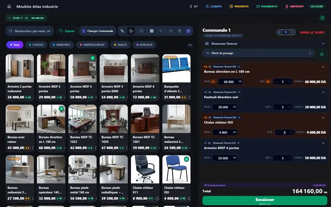
Task: Decrease quantity of Armoire MDF 4 portes
Action: point(276,158)
